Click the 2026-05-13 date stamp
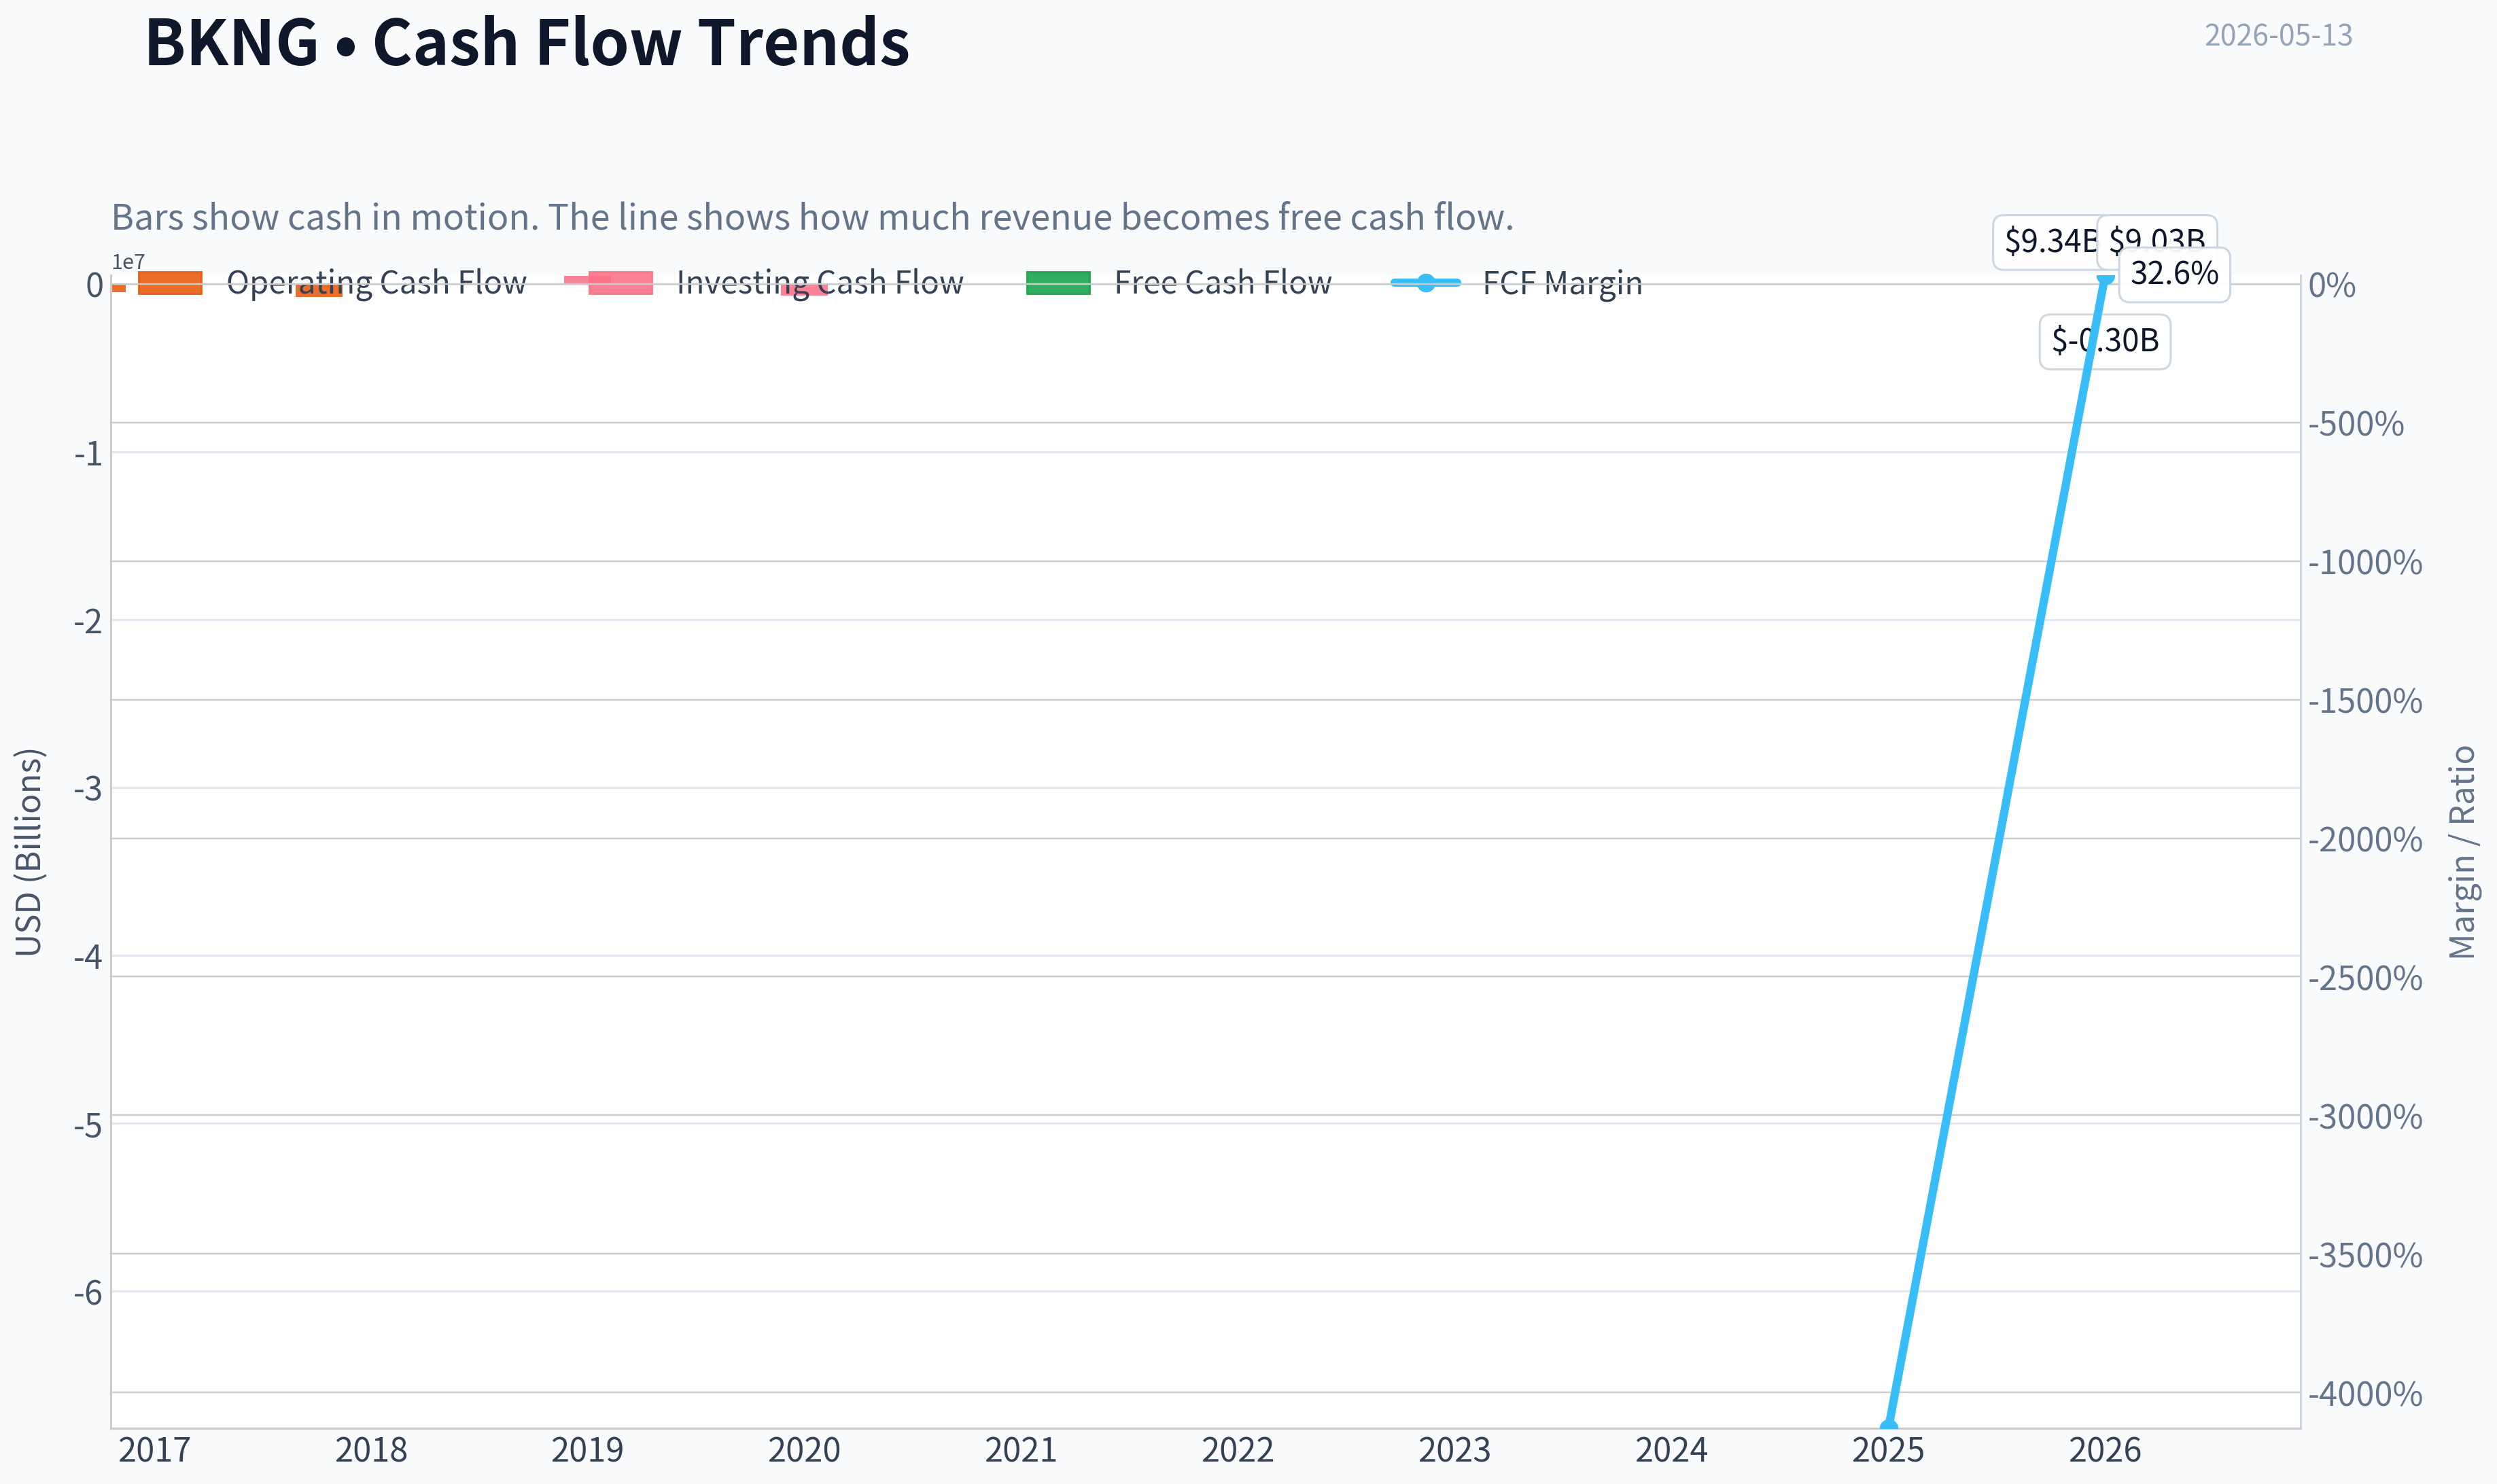Screen dimensions: 2497x1484 [2278, 35]
